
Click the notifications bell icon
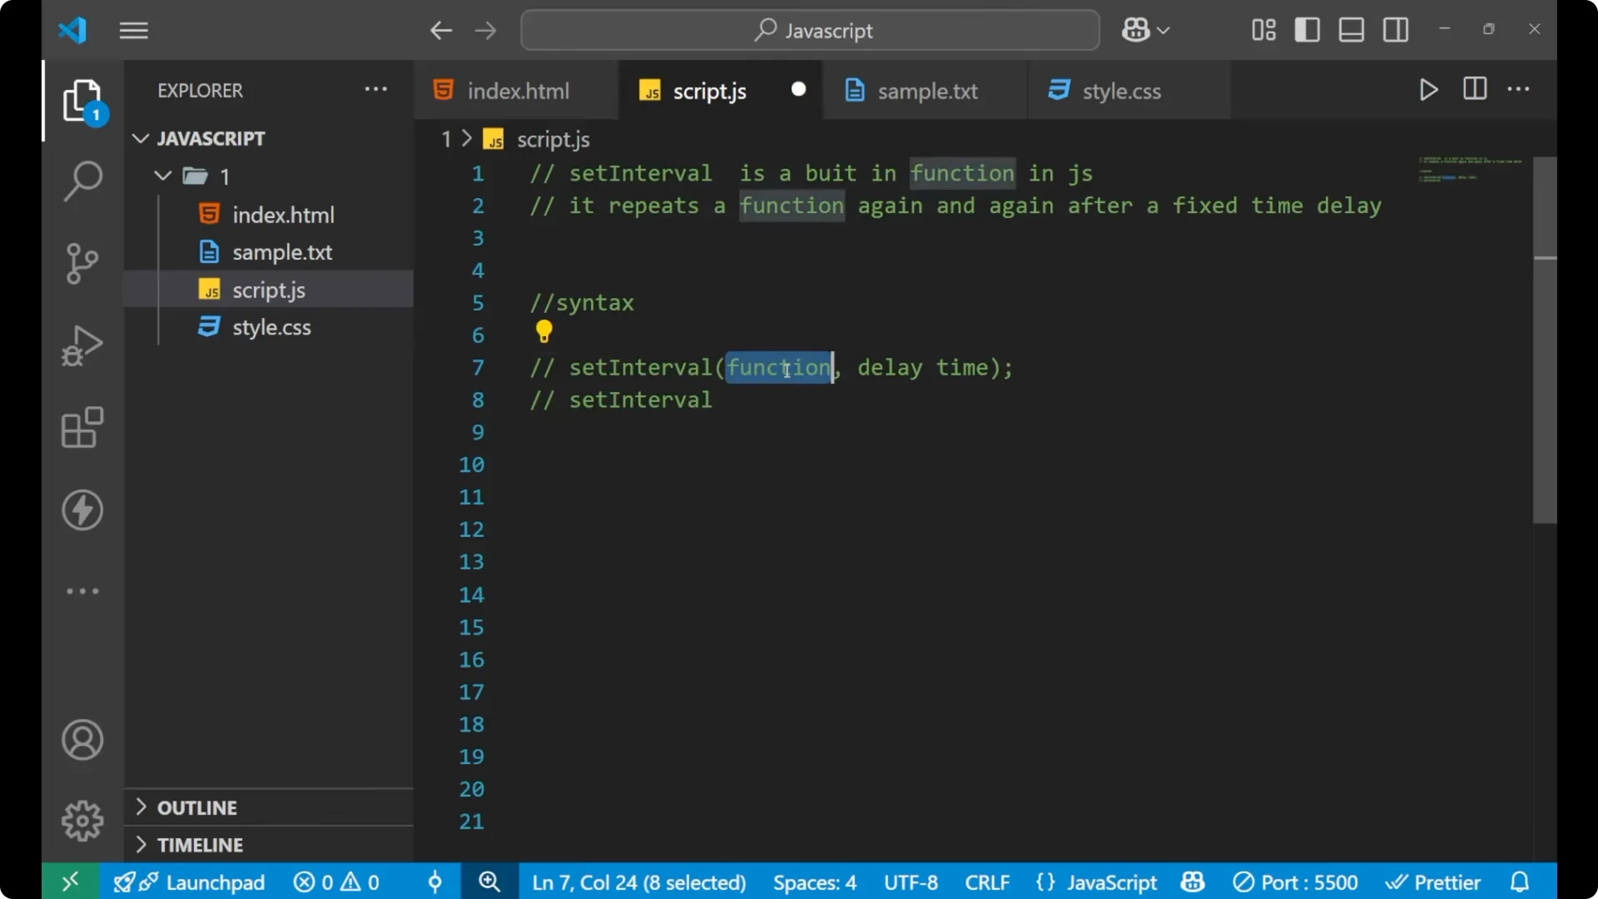[x=1521, y=882]
